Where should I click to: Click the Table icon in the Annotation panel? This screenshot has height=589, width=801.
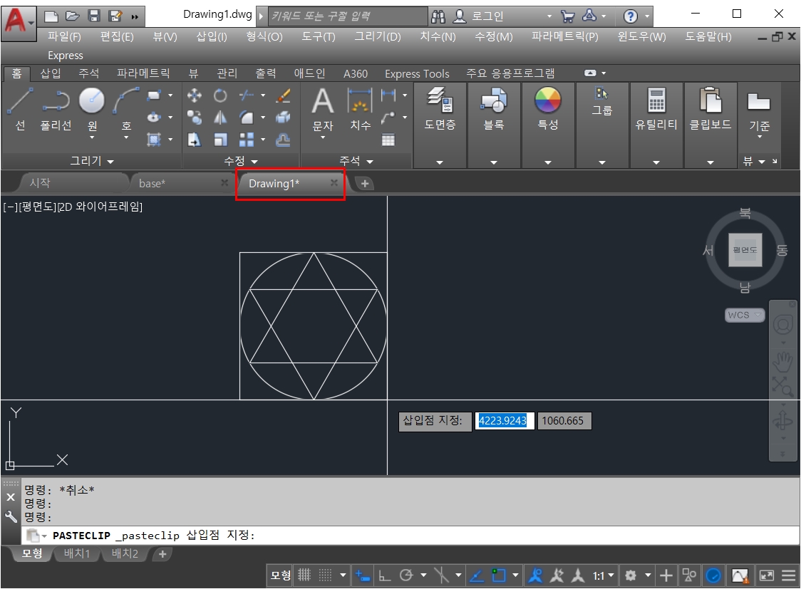388,140
